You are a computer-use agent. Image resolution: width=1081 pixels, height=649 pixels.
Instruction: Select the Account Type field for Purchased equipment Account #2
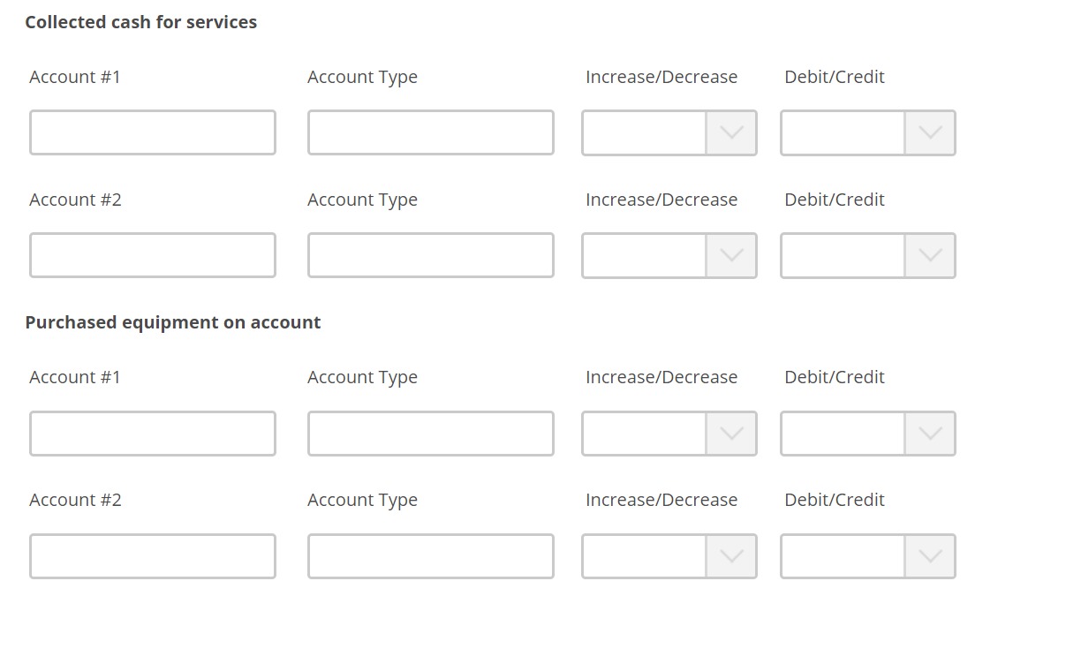430,555
